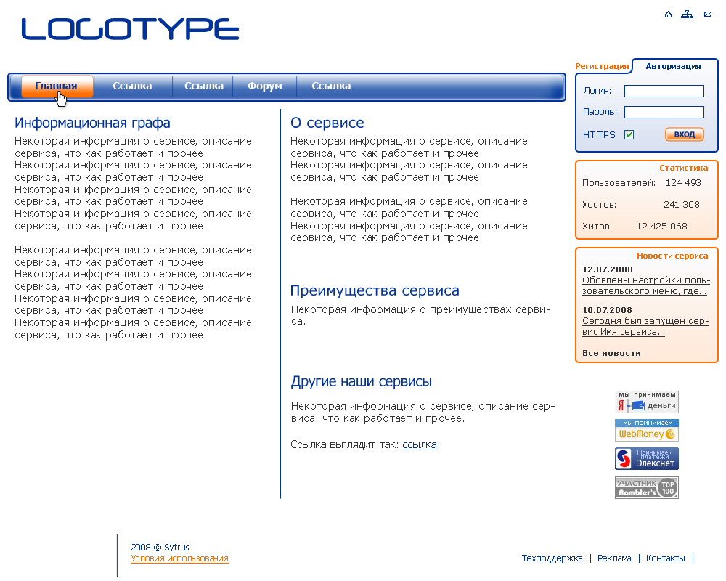
Task: Click the orange вход button
Action: point(685,134)
